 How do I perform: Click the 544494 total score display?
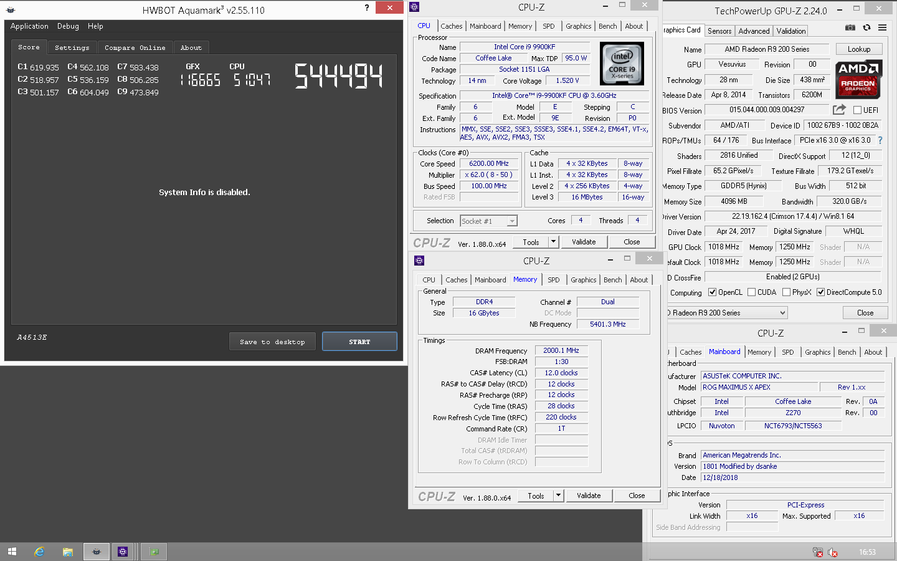point(338,76)
